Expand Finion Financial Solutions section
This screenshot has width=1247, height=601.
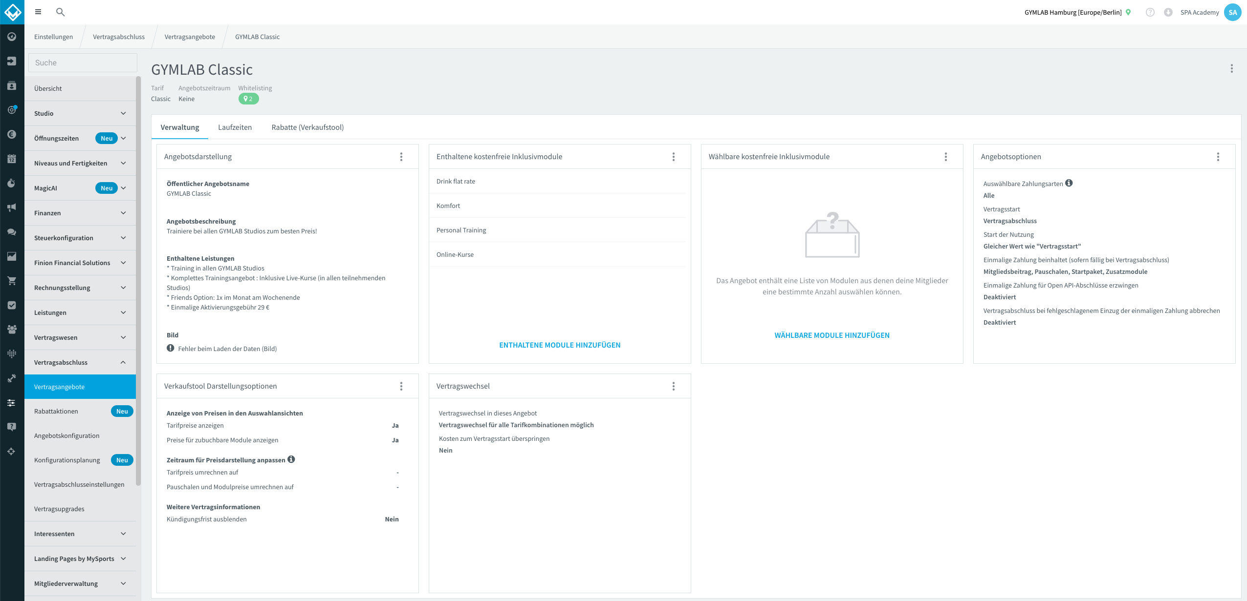pyautogui.click(x=80, y=263)
